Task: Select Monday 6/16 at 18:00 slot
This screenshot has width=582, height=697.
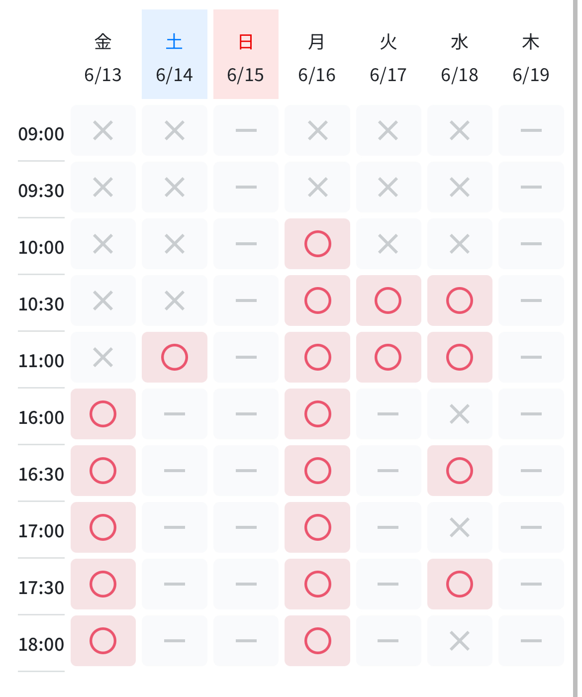Action: (317, 641)
